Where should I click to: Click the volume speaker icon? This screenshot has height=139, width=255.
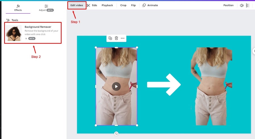coord(242,5)
